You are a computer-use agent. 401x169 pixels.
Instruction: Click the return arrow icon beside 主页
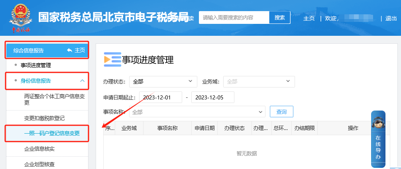click(70, 50)
